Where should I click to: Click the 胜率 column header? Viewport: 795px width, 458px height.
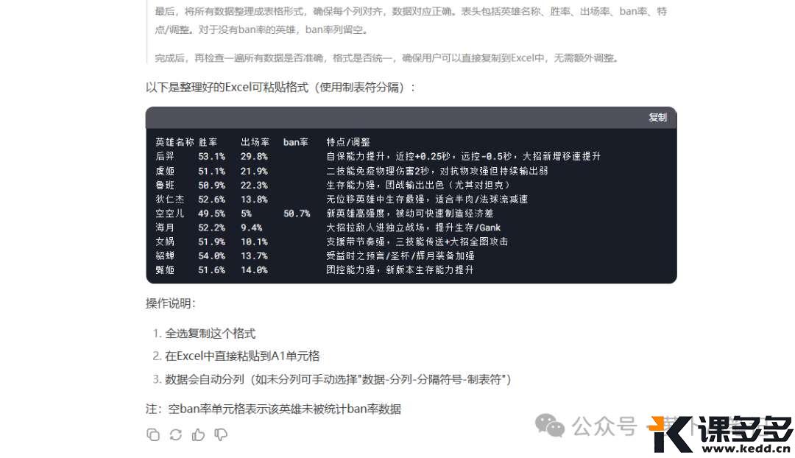208,142
